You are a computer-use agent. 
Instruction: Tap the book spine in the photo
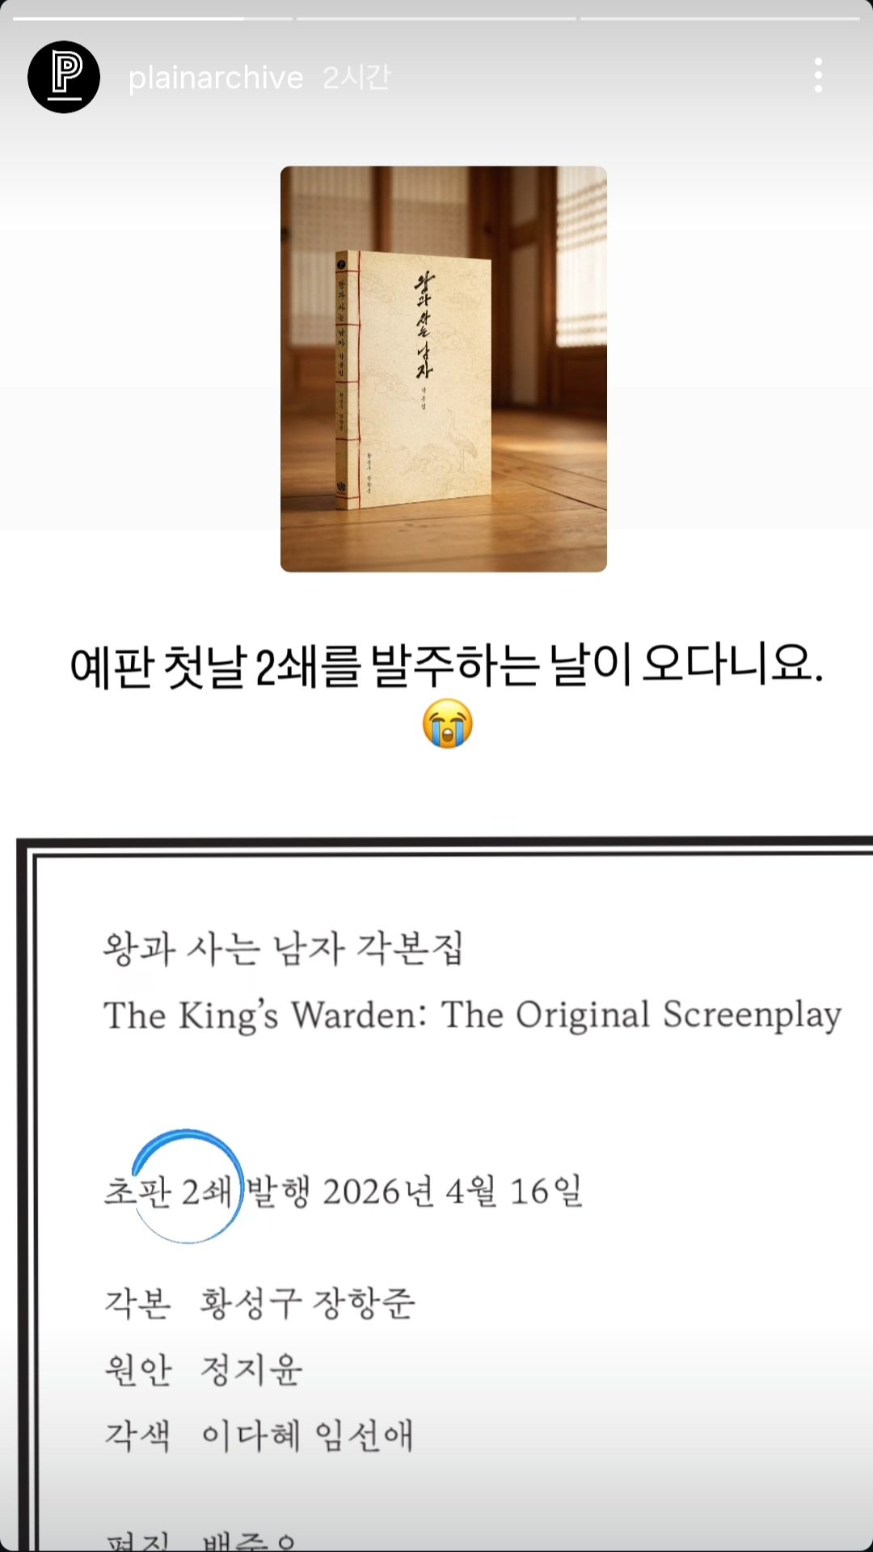click(x=348, y=380)
